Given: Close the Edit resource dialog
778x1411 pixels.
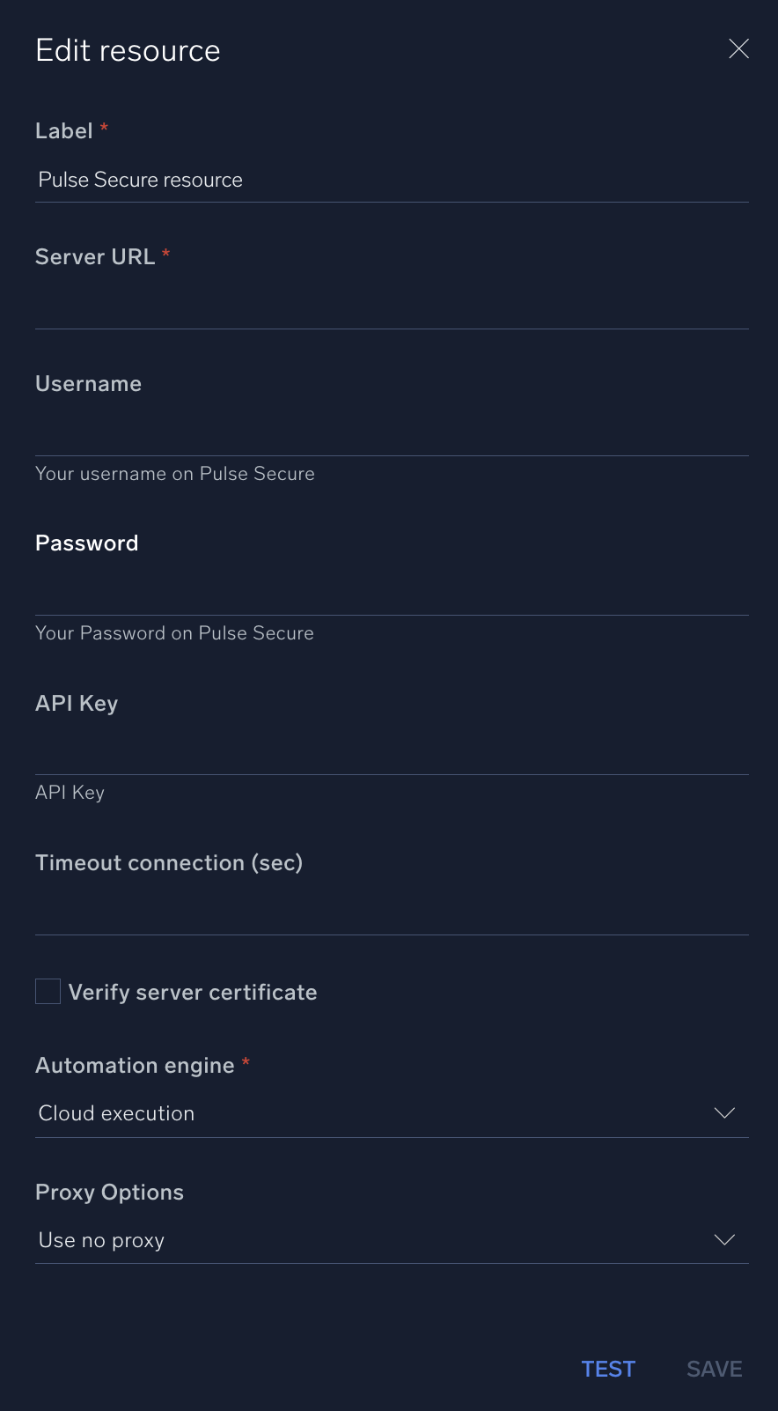Looking at the screenshot, I should click(x=738, y=48).
